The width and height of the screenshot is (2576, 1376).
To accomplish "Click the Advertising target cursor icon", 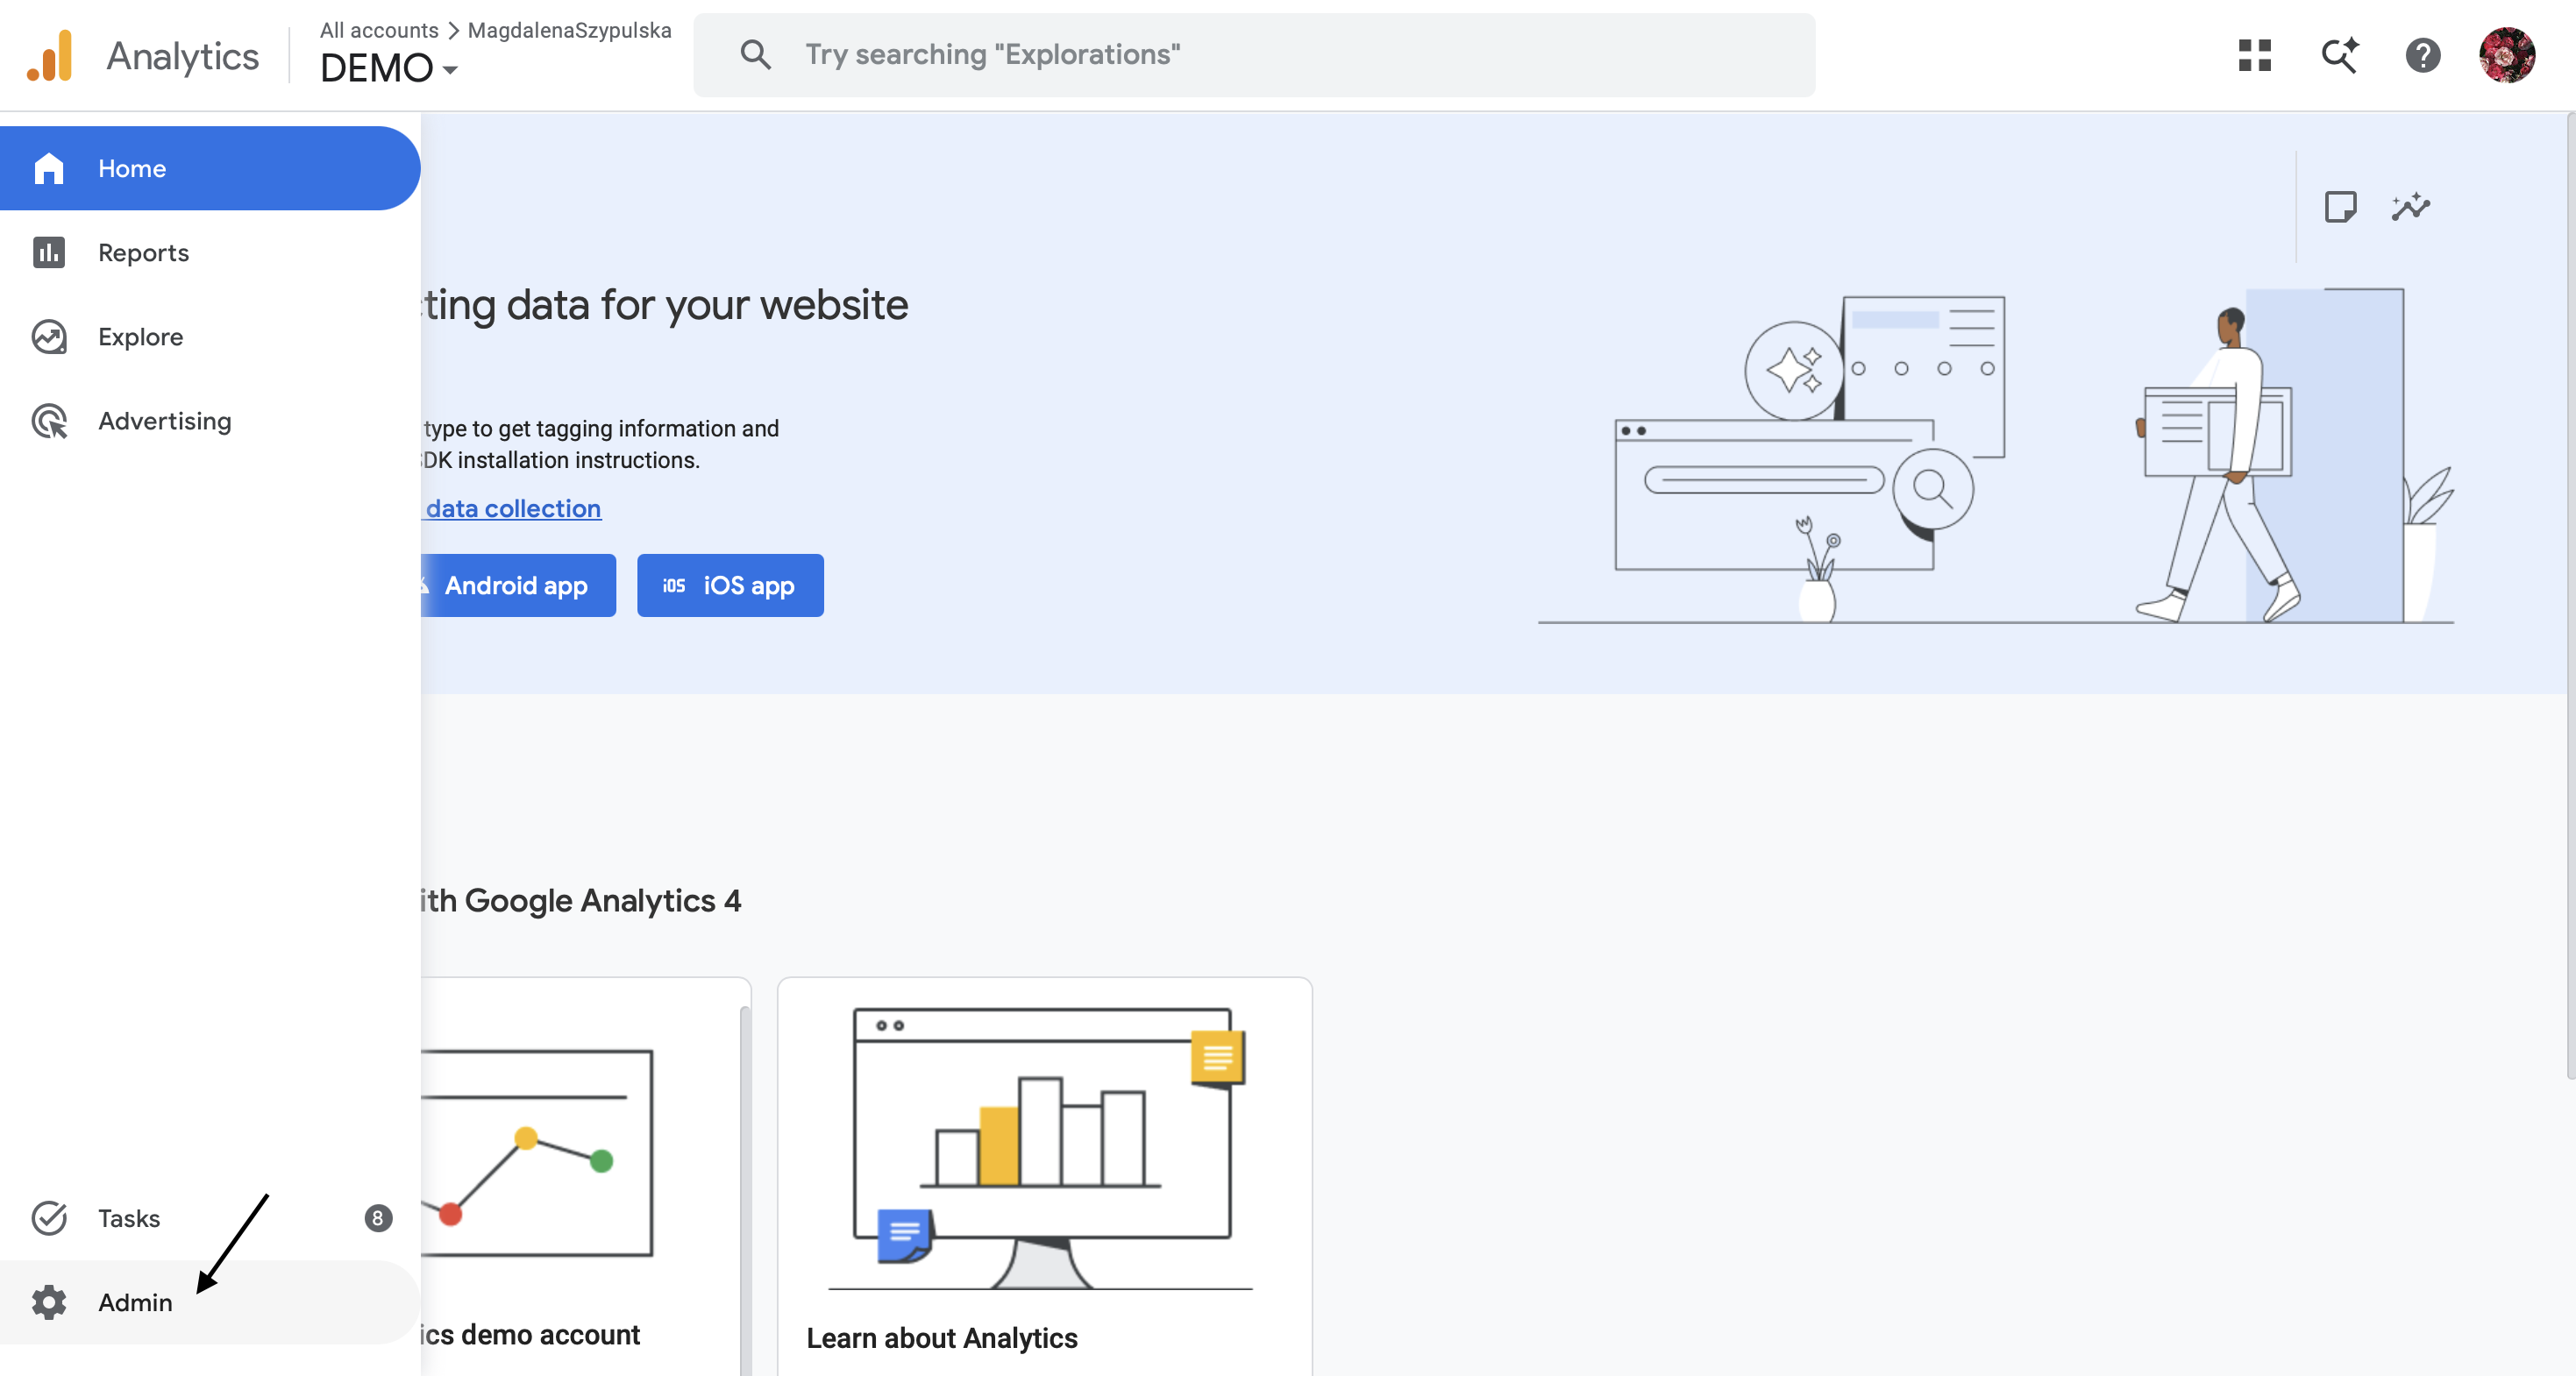I will (49, 421).
